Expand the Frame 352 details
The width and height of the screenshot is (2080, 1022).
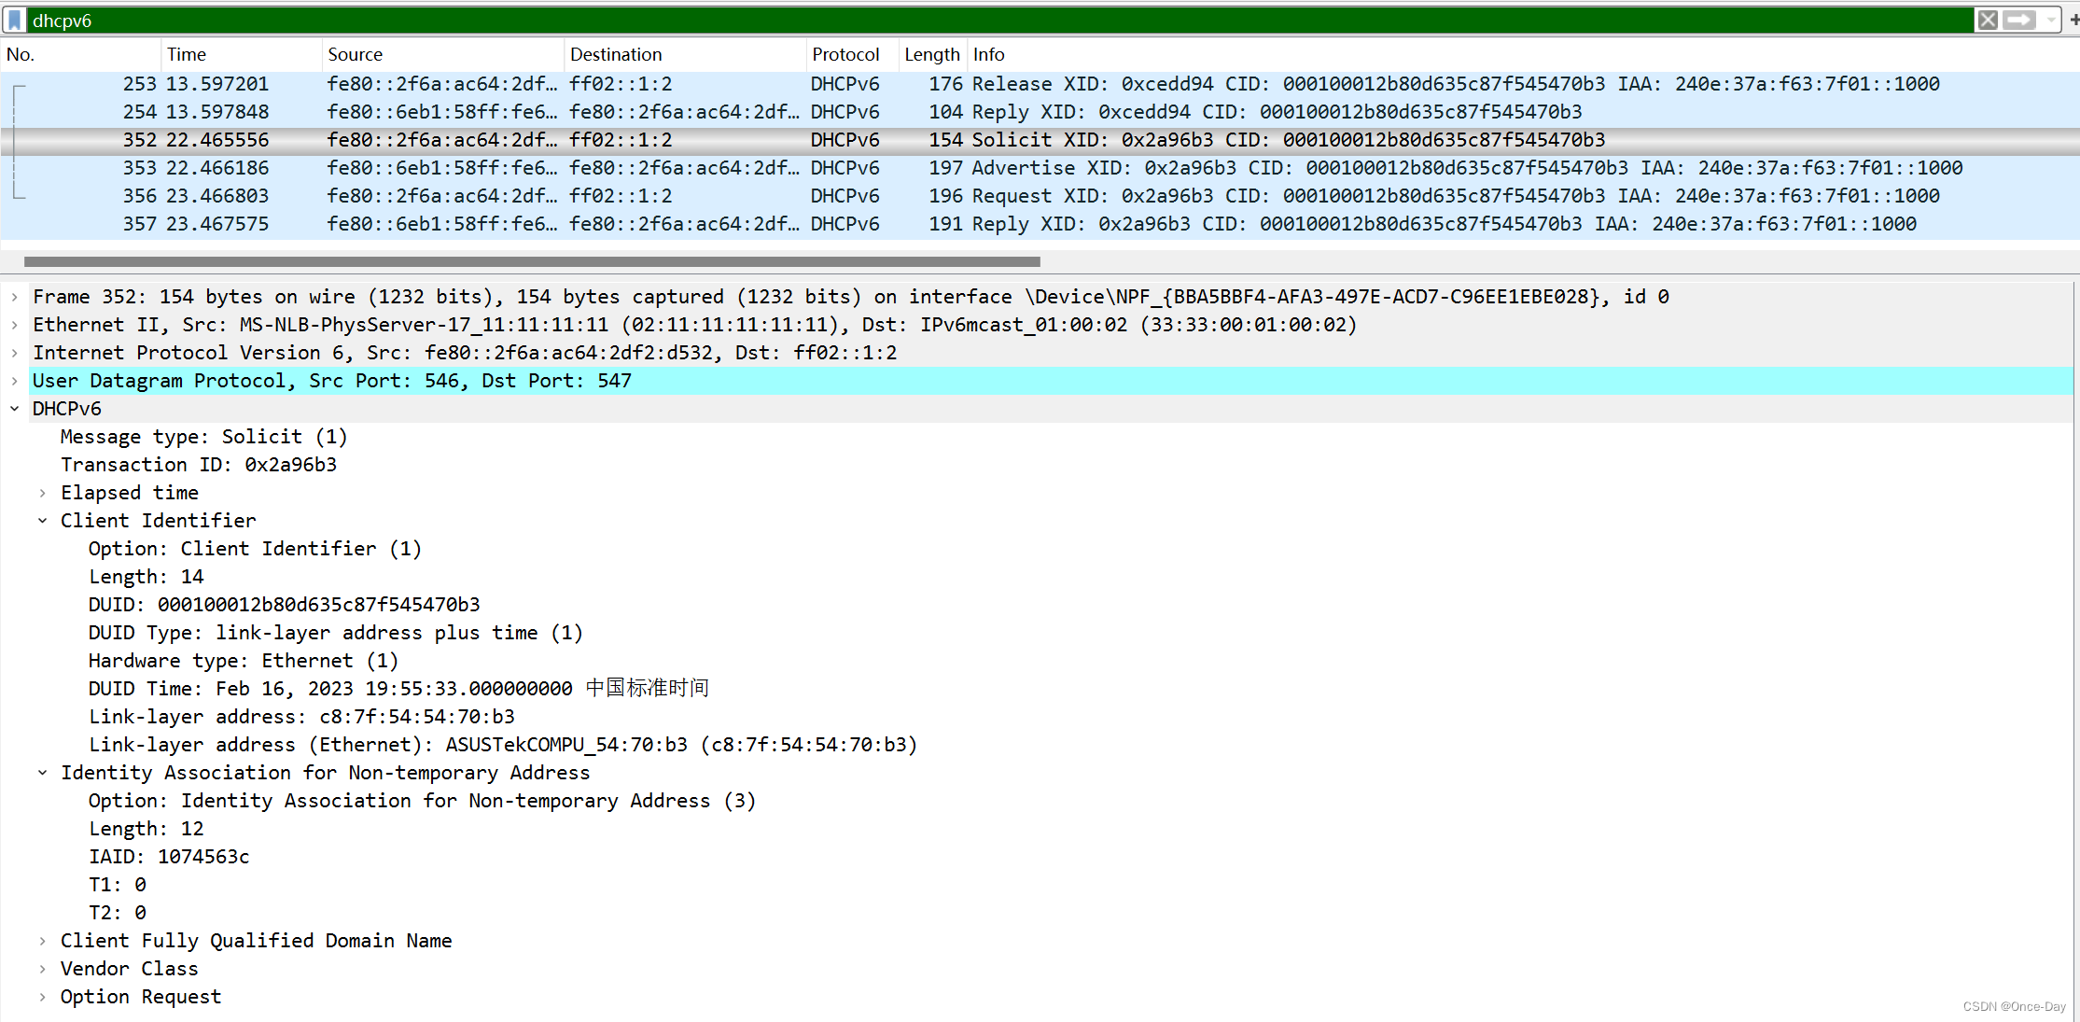pos(15,297)
